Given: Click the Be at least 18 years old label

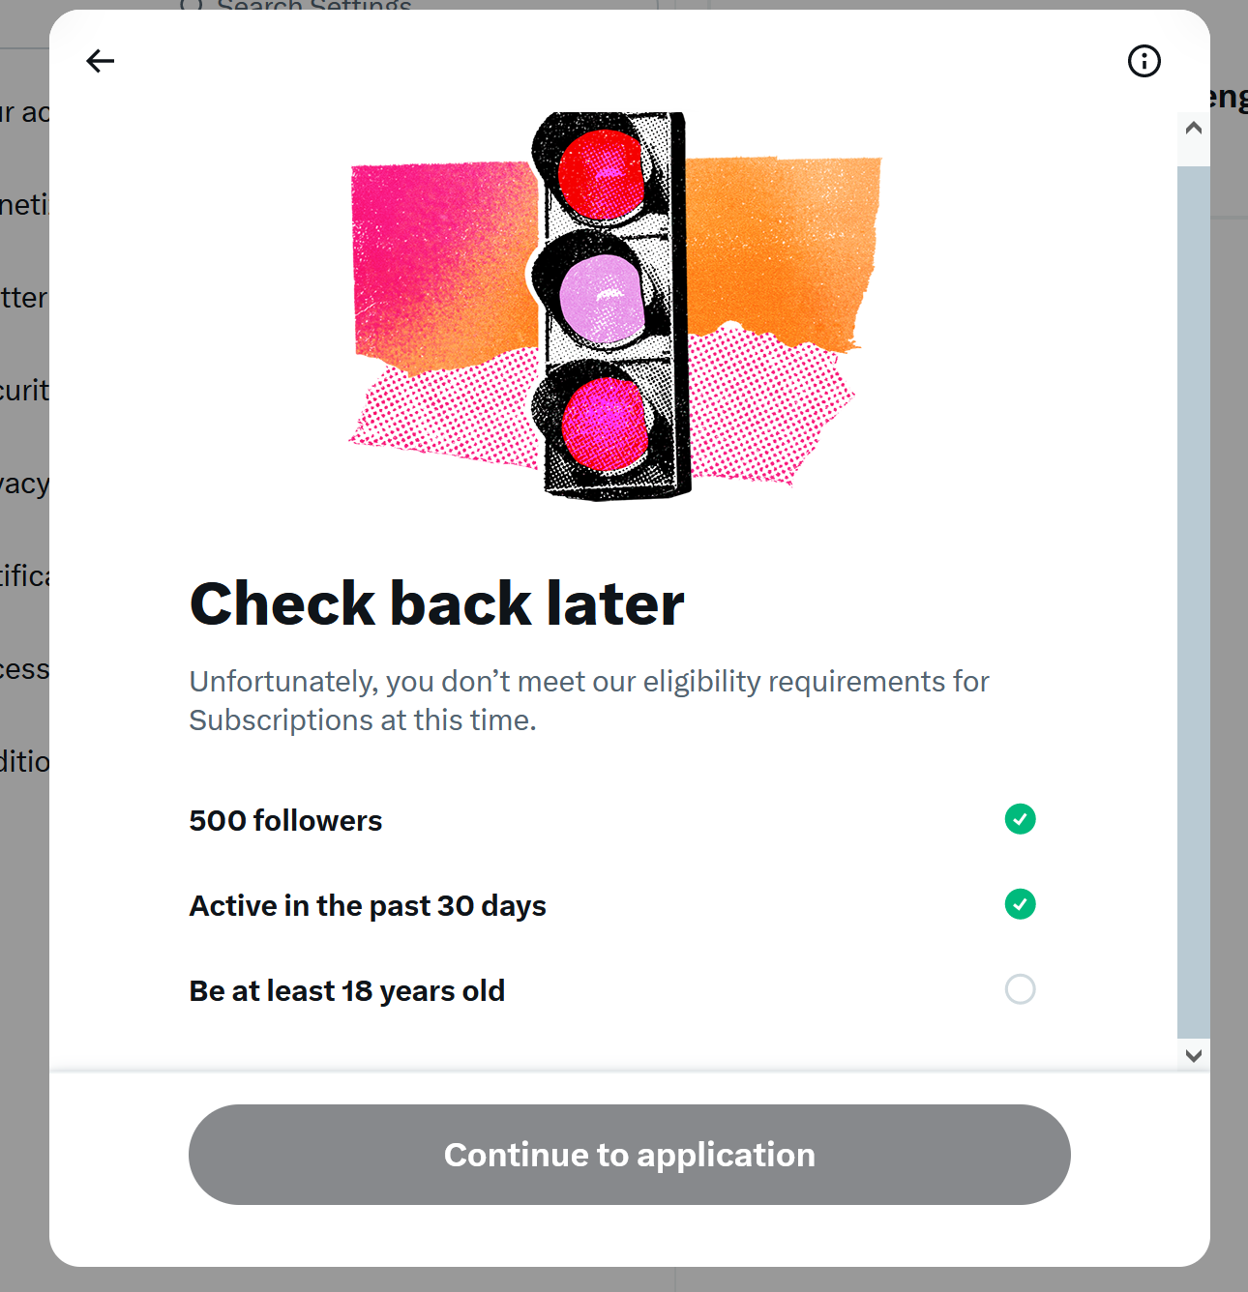Looking at the screenshot, I should pyautogui.click(x=346, y=990).
